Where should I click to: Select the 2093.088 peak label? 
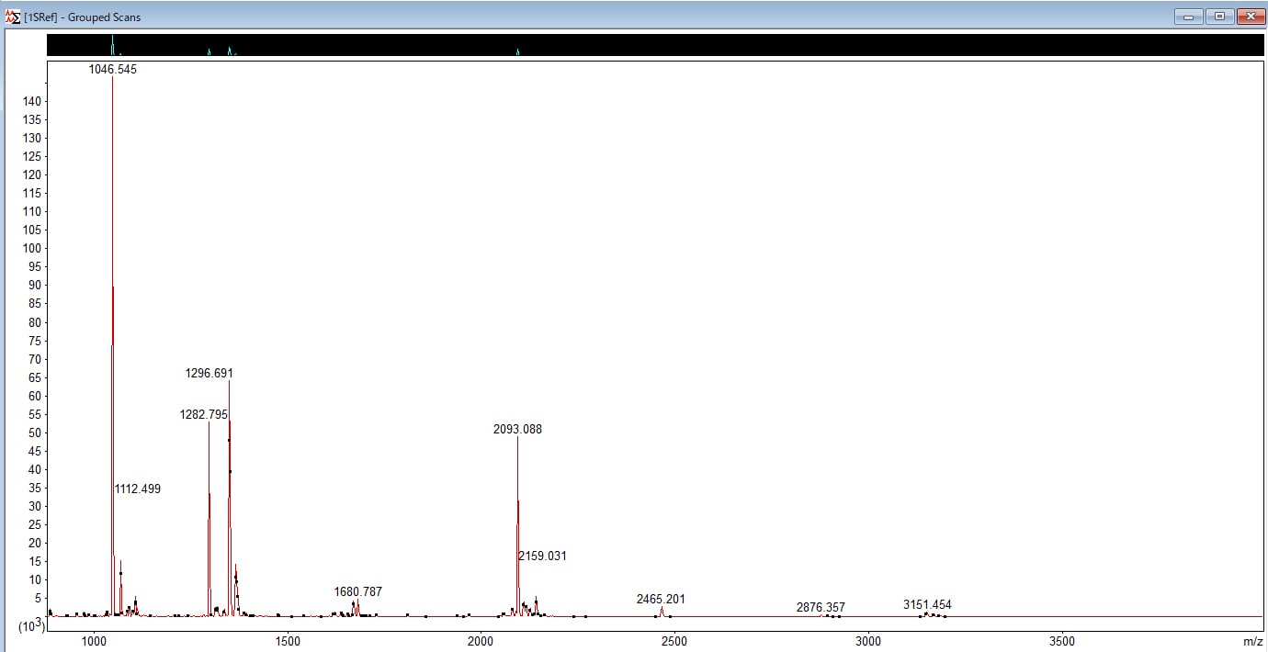517,430
